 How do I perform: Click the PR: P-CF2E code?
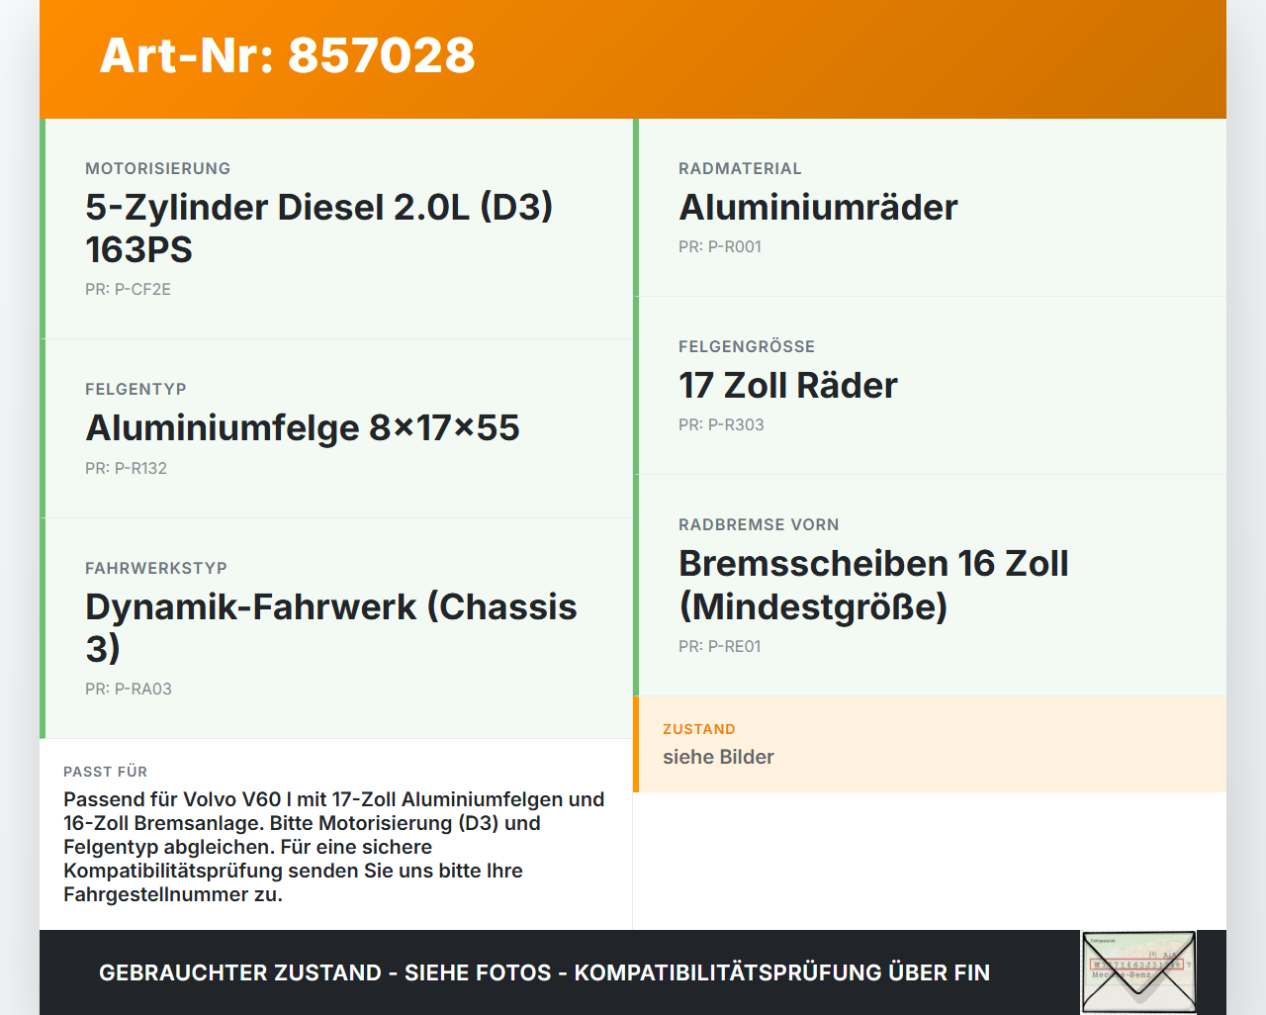[x=128, y=289]
